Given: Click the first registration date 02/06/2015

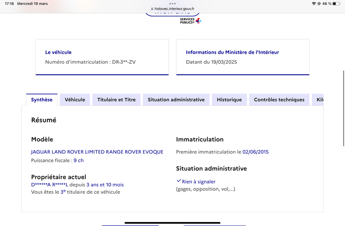Looking at the screenshot, I should (x=255, y=152).
